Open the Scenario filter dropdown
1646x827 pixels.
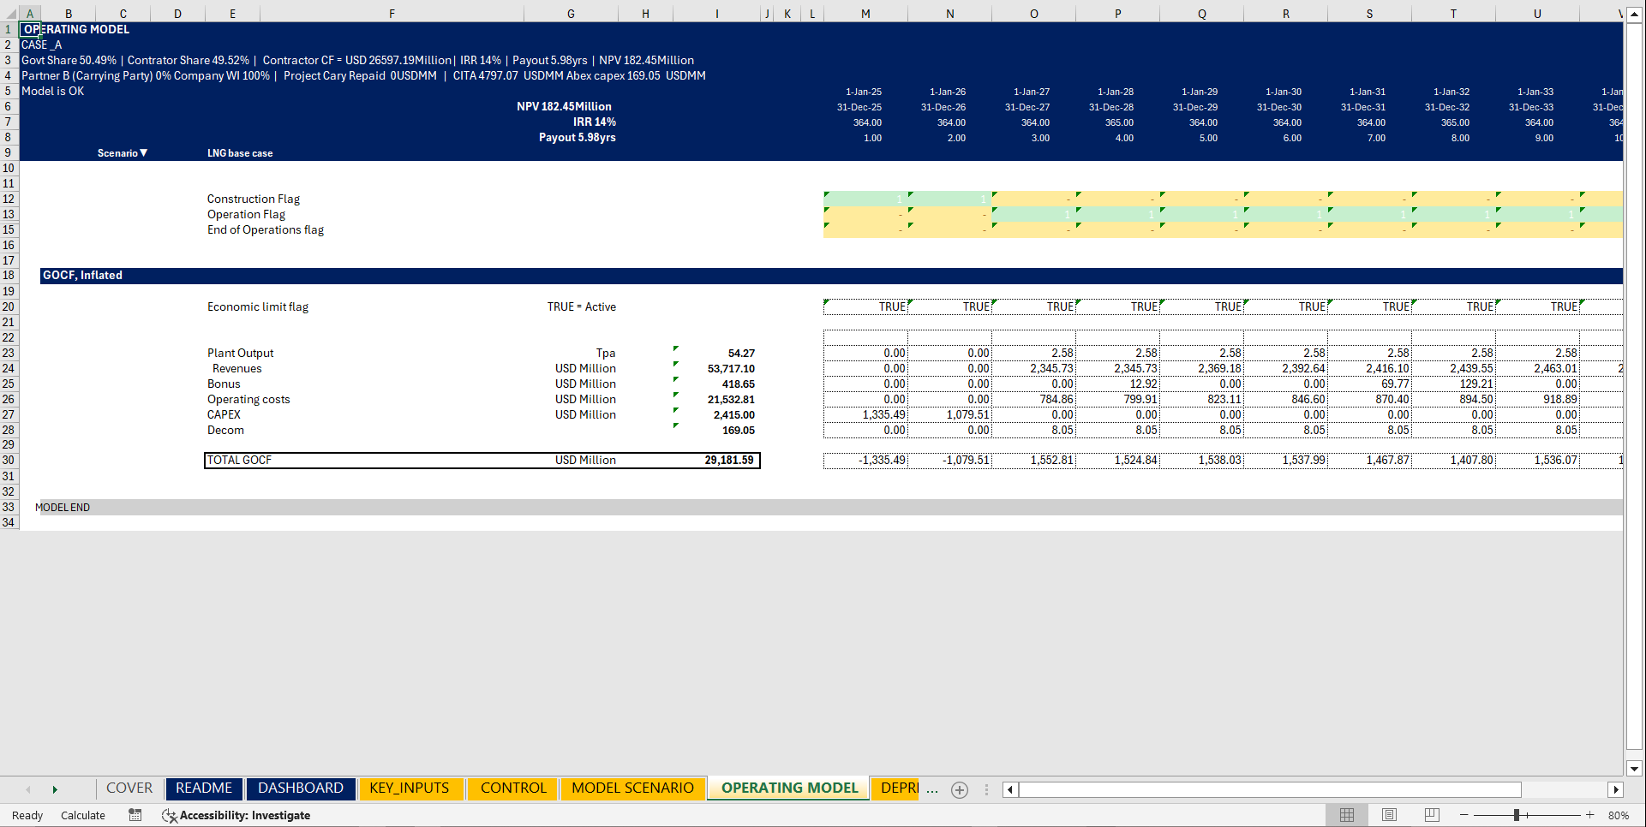[x=145, y=152]
